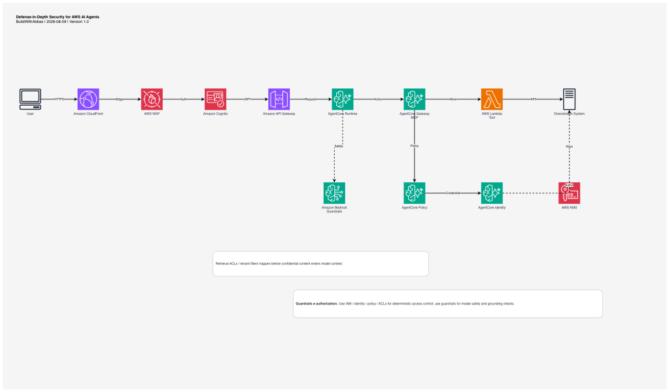This screenshot has height=392, width=669.
Task: Click the 'API' connector label
Action: click(533, 99)
